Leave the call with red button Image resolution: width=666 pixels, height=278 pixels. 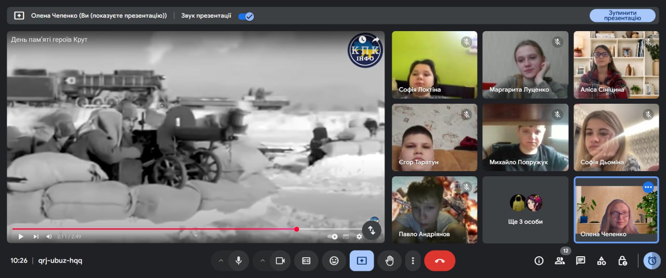click(x=440, y=261)
